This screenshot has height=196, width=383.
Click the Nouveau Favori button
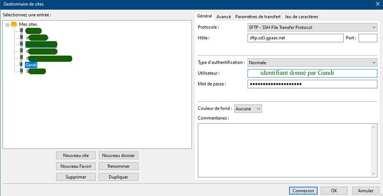(76, 166)
